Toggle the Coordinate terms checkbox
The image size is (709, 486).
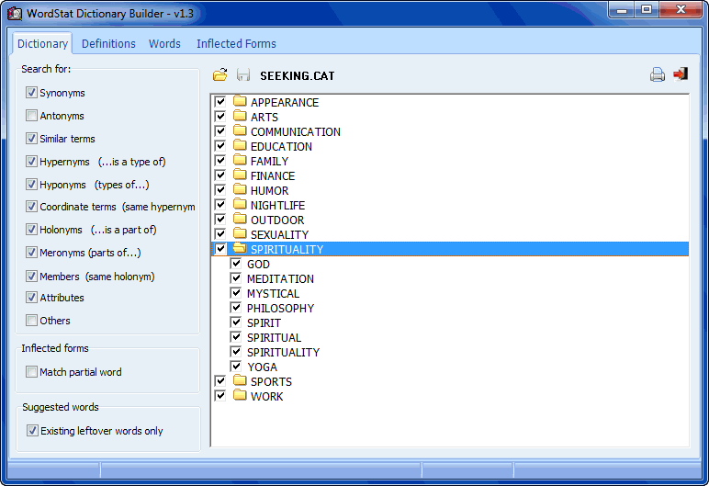coord(31,207)
